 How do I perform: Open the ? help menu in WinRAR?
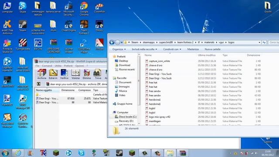[87, 66]
